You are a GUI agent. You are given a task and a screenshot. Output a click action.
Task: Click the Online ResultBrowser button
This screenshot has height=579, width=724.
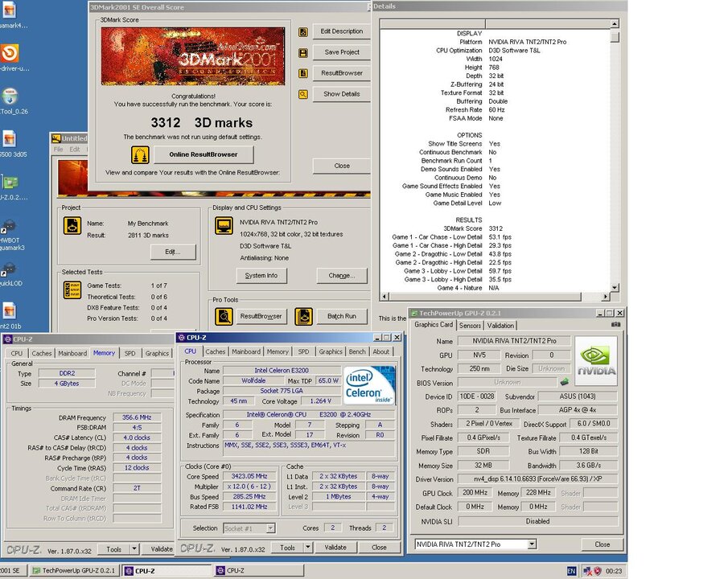204,154
